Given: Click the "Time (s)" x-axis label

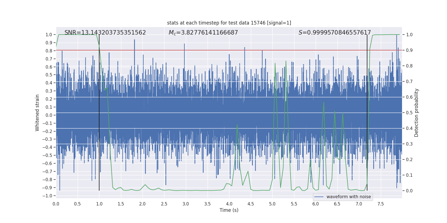Looking at the screenshot, I should pos(229,210).
